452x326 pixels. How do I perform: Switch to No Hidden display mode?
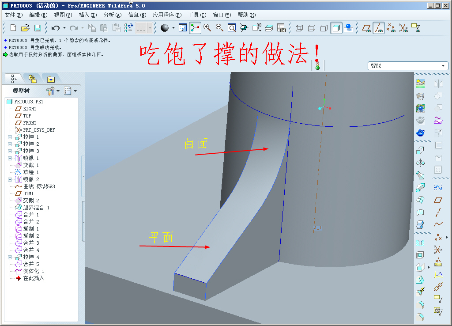[324, 28]
